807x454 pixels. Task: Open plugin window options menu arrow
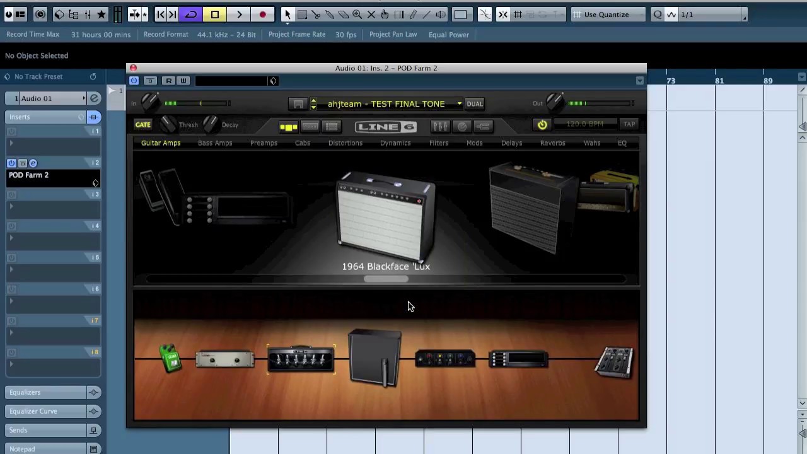coord(640,81)
